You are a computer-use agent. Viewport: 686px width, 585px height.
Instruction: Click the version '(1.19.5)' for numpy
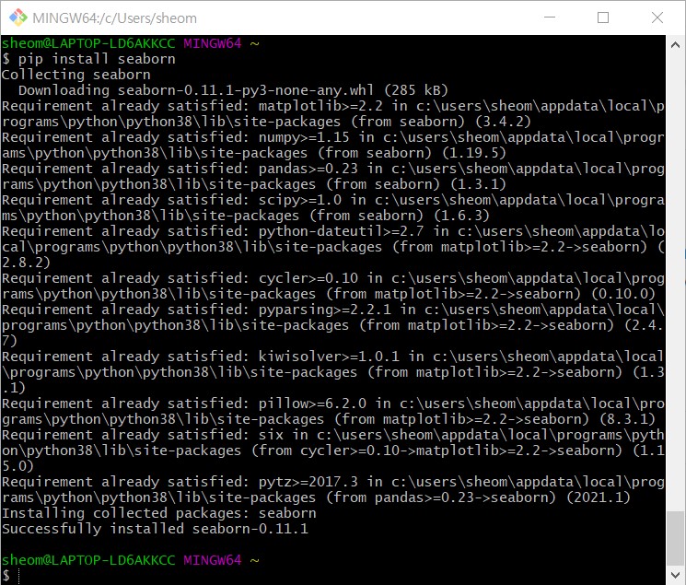474,153
